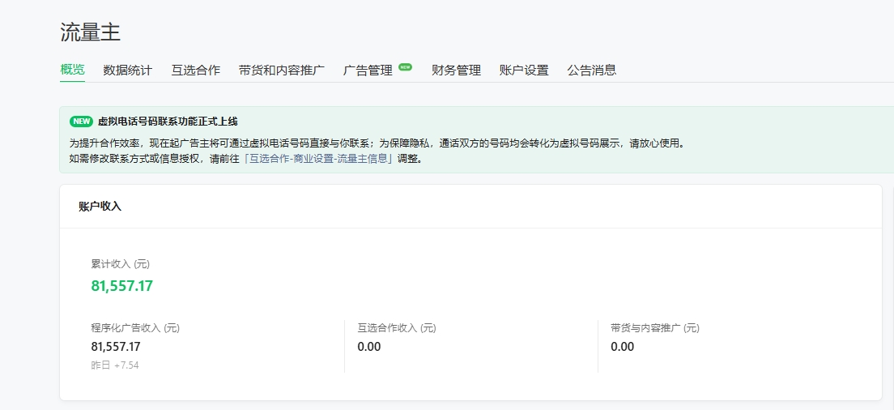View the 公告消息 tab
Screen dimensions: 894x410
tap(592, 70)
